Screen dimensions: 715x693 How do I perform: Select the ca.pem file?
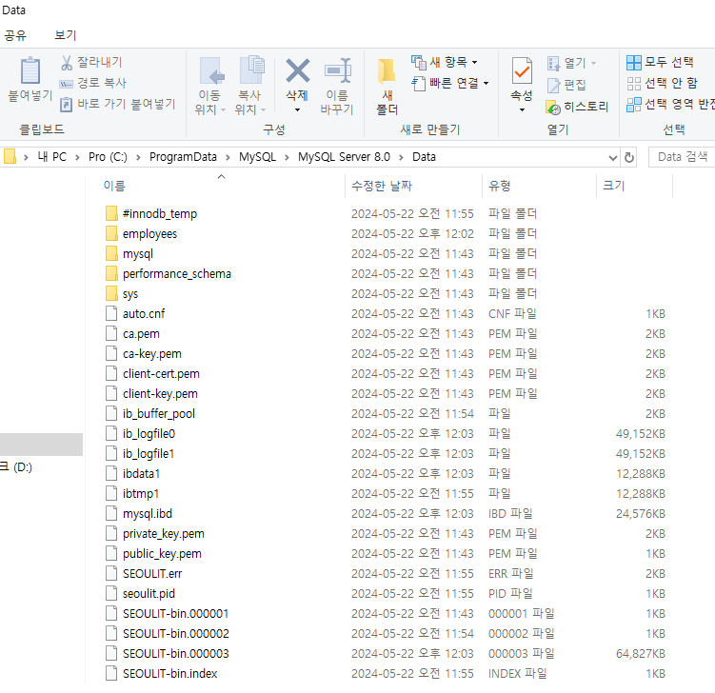(x=132, y=334)
